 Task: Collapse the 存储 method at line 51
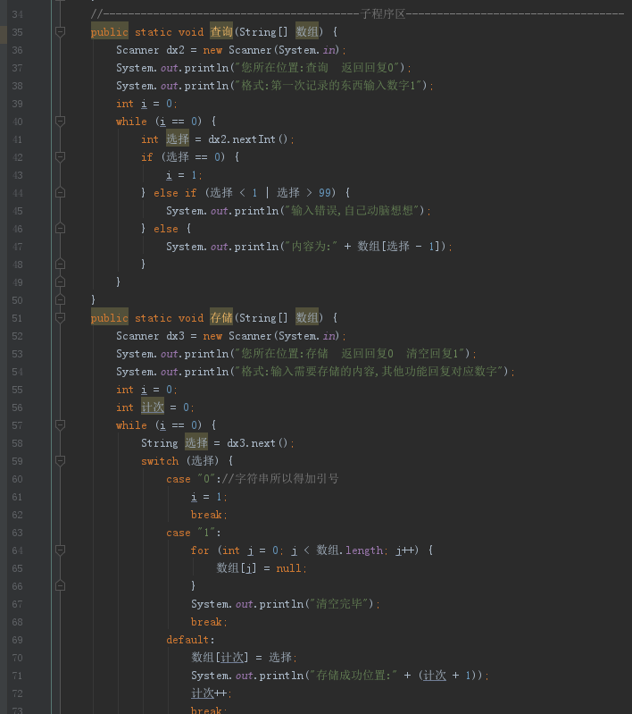pos(60,318)
